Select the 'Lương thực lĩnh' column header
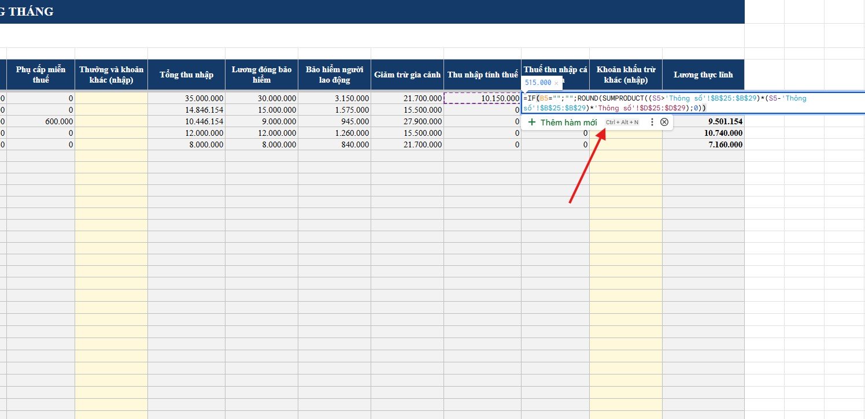 coord(703,75)
